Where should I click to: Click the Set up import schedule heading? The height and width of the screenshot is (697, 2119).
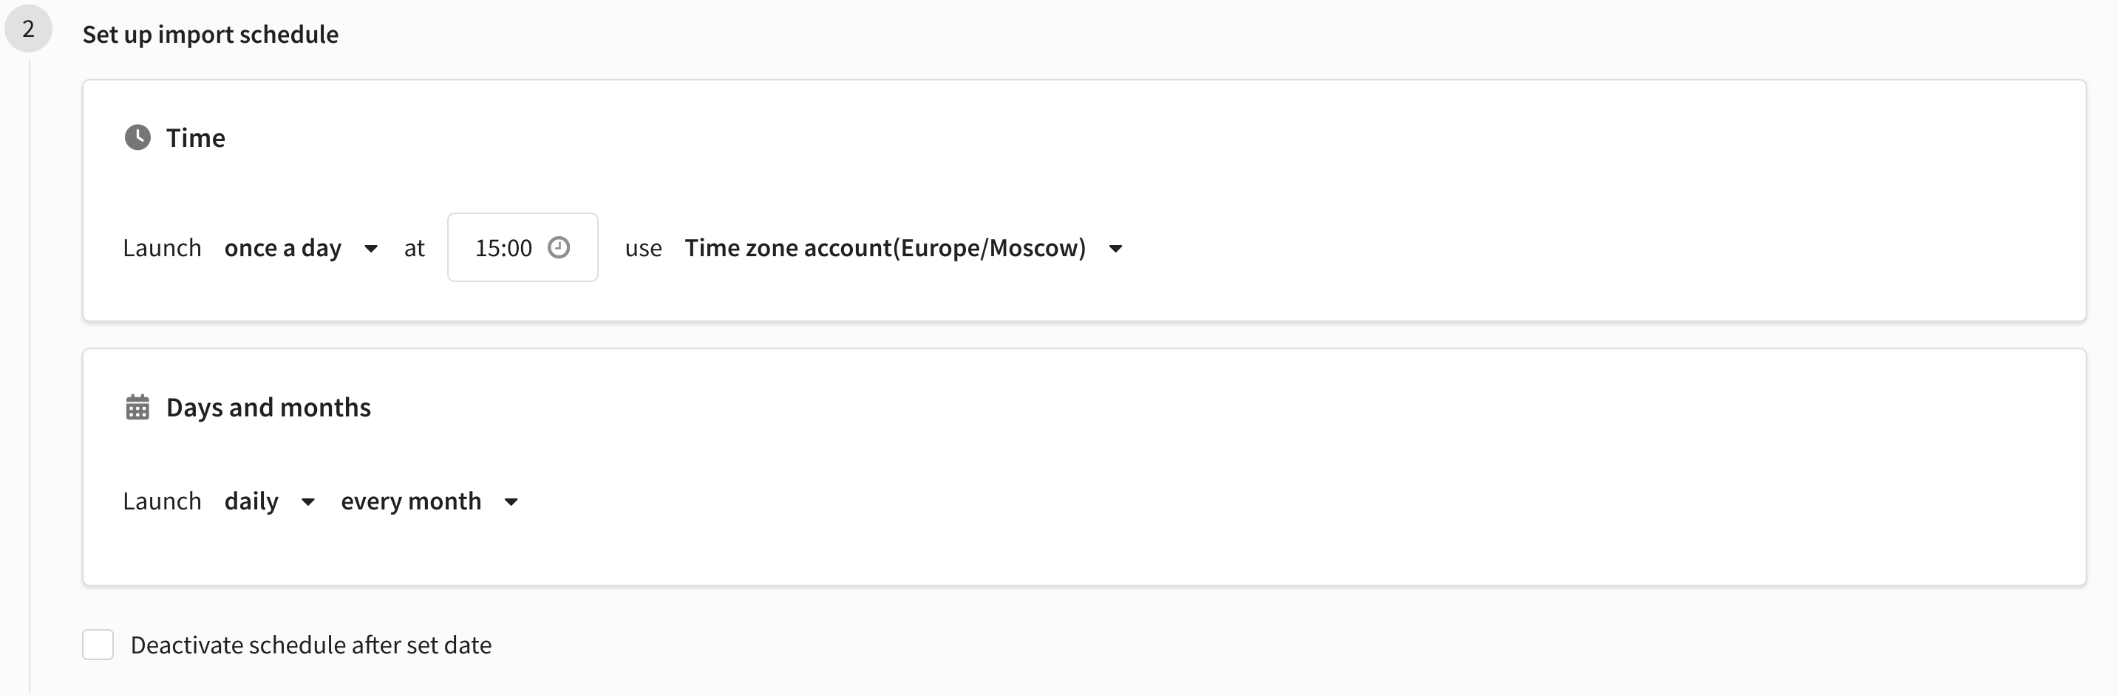[x=211, y=34]
